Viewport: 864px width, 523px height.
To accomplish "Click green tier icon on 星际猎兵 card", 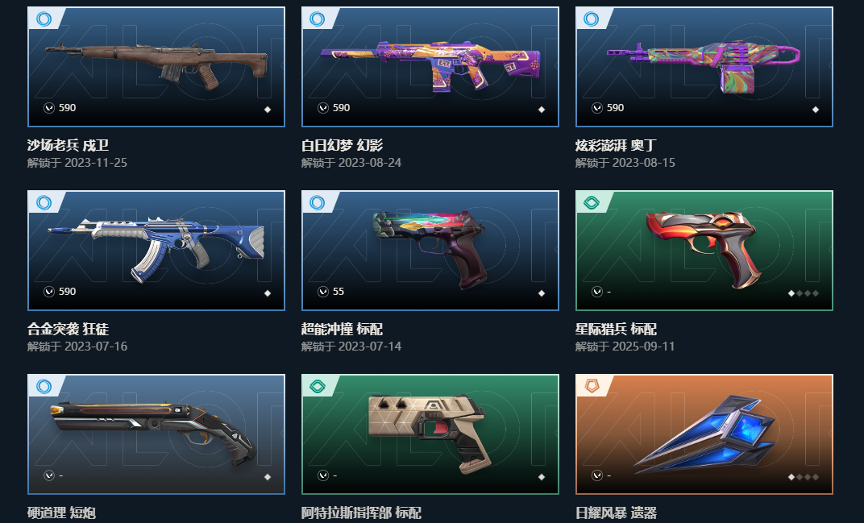I will click(592, 202).
